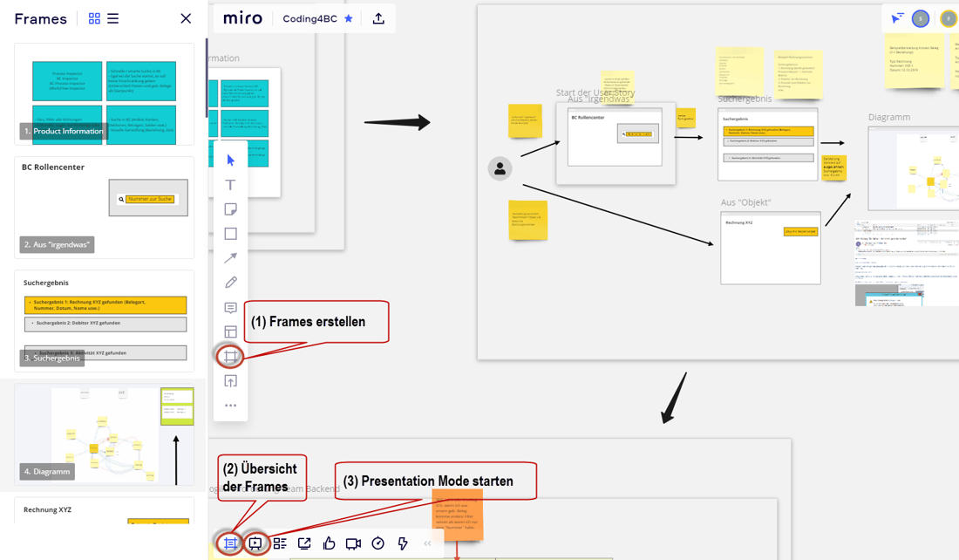Open frame thumbnail 4. Diagramm
959x560 pixels.
[104, 434]
